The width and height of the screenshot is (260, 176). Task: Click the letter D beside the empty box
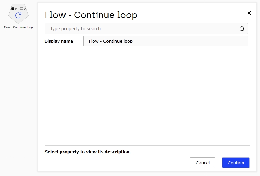point(25,9)
